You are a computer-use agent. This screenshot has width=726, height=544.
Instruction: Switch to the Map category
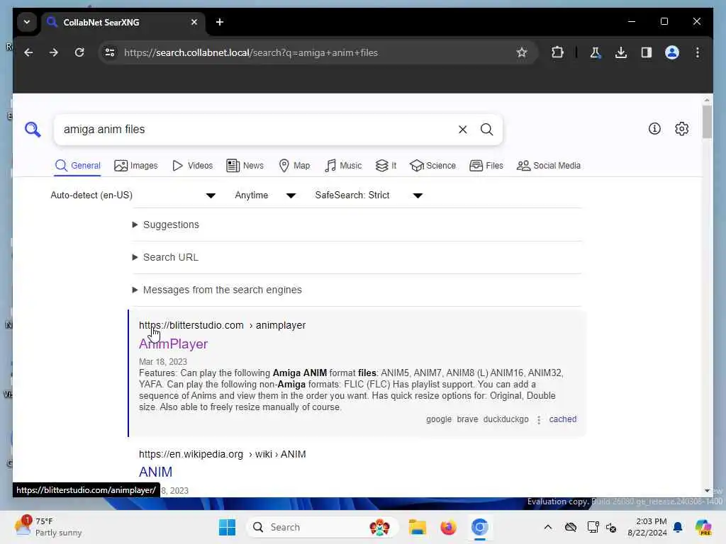pyautogui.click(x=294, y=166)
